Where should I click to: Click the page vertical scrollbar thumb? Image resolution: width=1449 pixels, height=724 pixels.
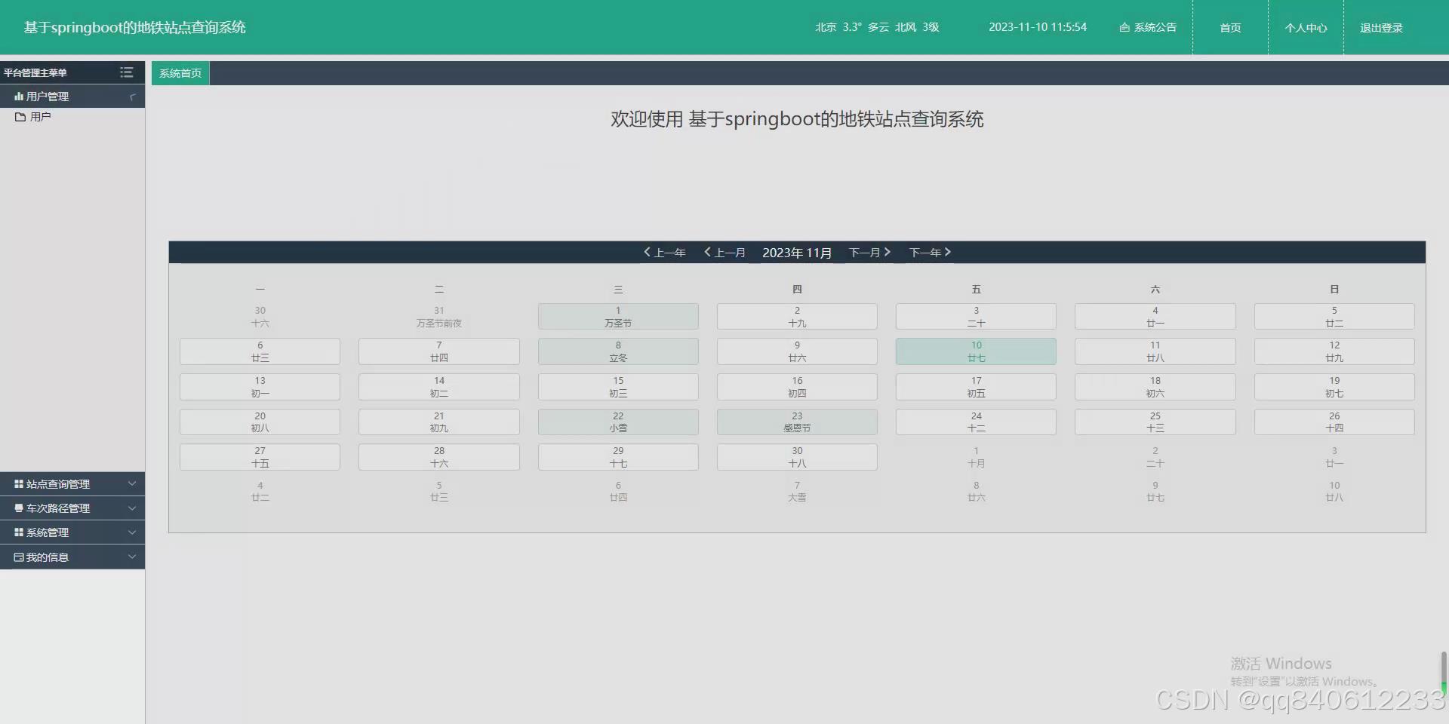pyautogui.click(x=1444, y=673)
